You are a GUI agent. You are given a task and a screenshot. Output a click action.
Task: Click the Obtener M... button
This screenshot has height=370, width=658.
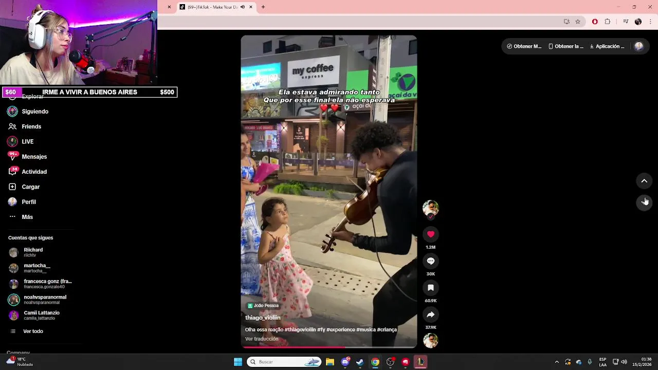pyautogui.click(x=524, y=46)
